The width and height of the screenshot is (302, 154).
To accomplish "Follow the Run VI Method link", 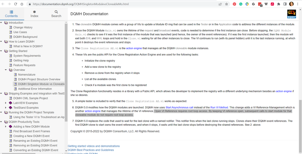I will coord(219,107).
